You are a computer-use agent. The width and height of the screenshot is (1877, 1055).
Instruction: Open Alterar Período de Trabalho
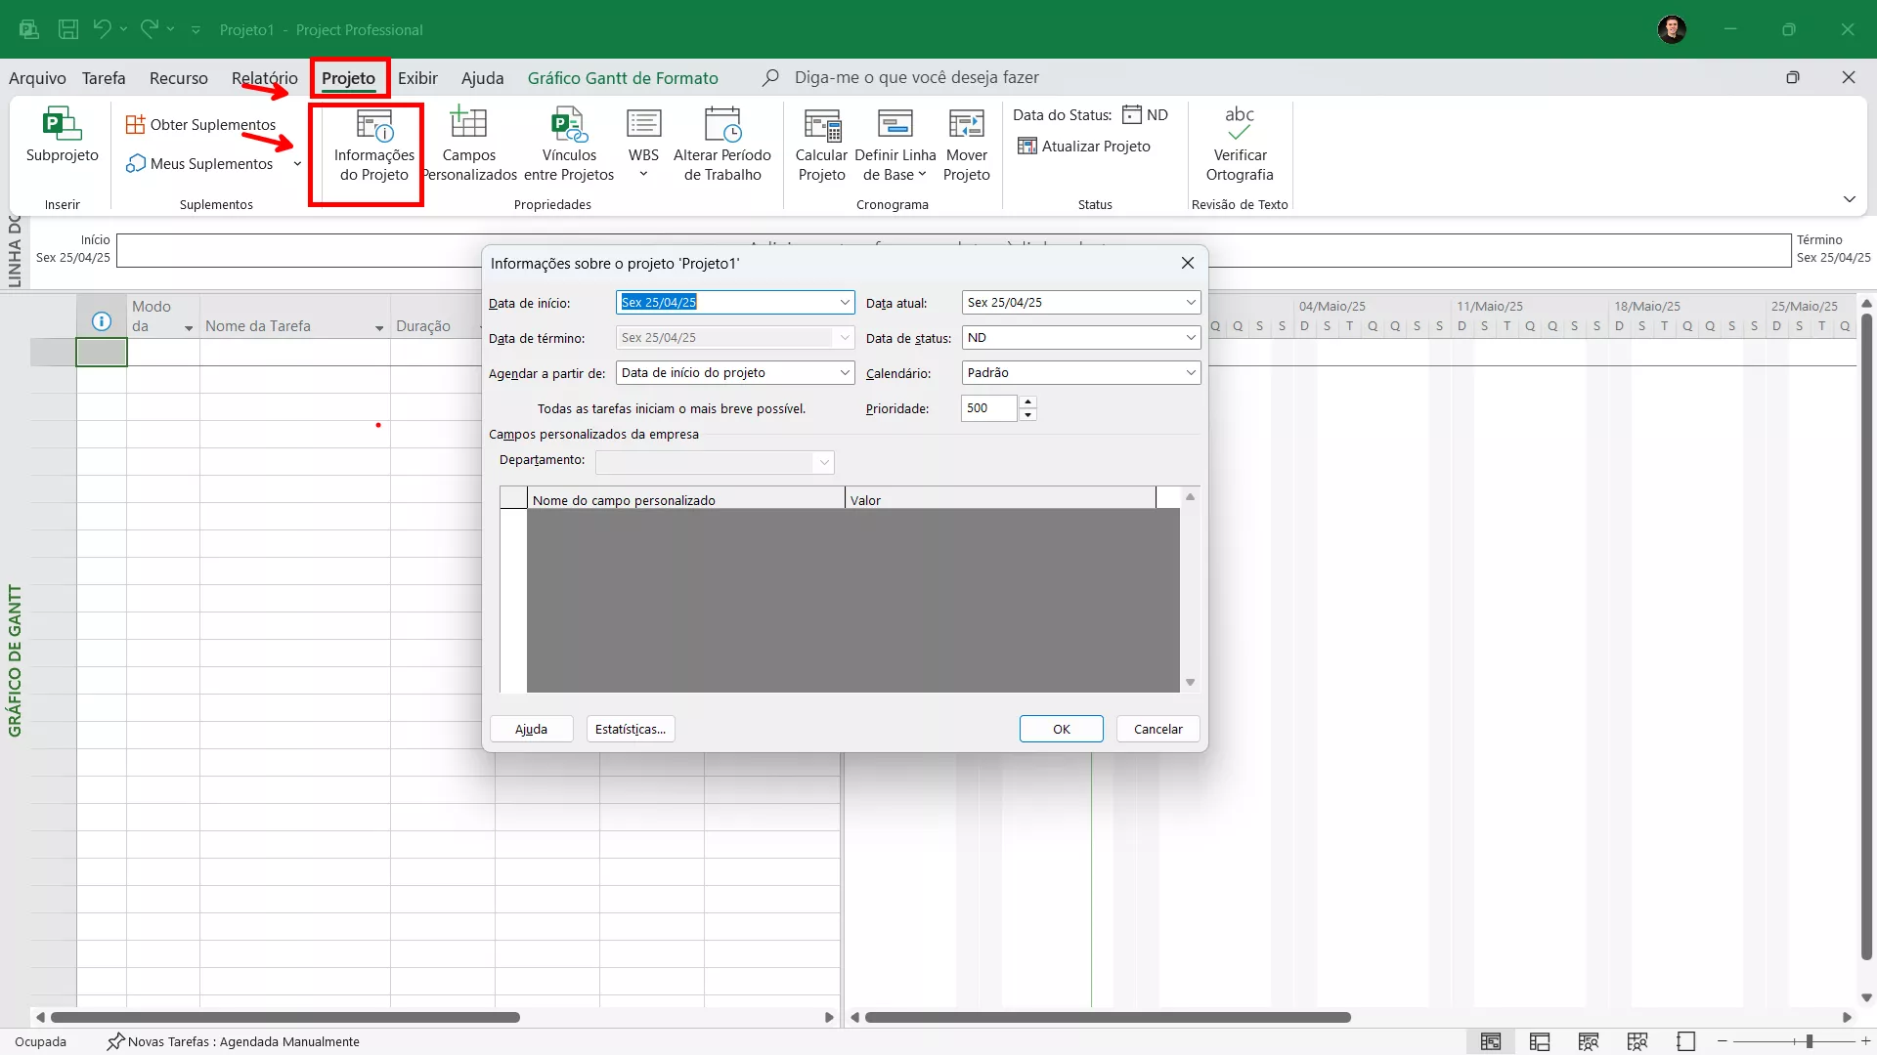click(x=721, y=125)
